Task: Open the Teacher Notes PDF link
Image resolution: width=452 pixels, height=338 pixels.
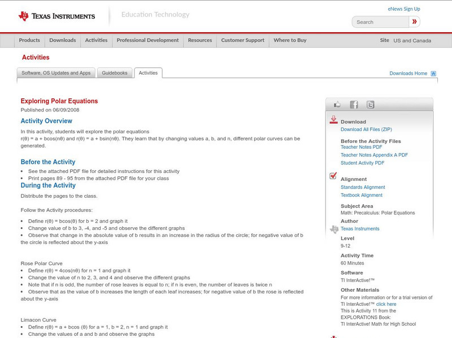Action: pyautogui.click(x=361, y=147)
